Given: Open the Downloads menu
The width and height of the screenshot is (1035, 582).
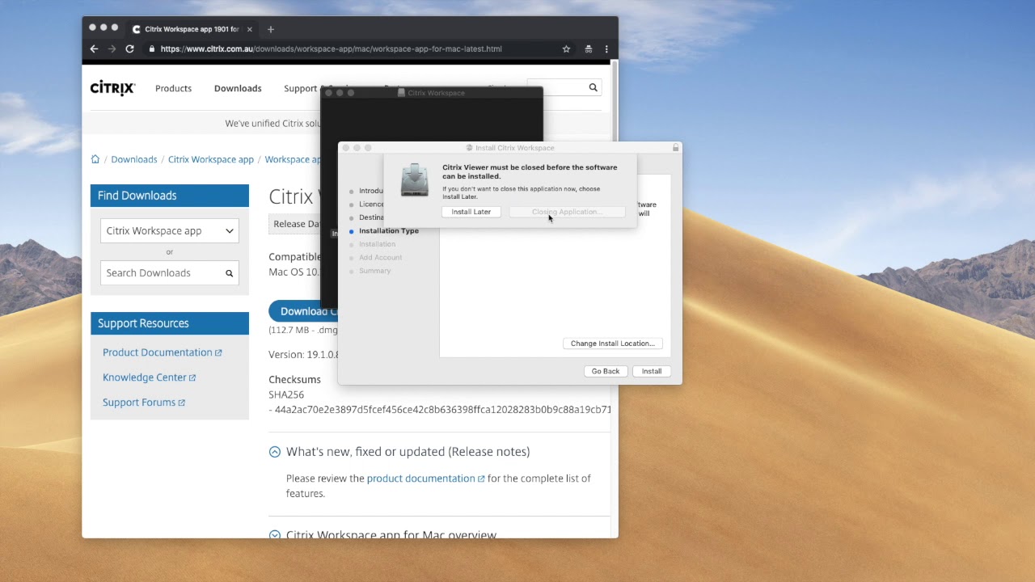Looking at the screenshot, I should point(238,88).
